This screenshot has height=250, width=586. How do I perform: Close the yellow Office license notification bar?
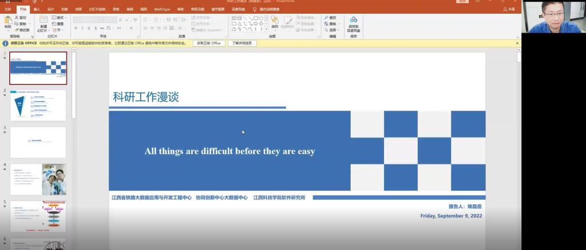coord(517,43)
